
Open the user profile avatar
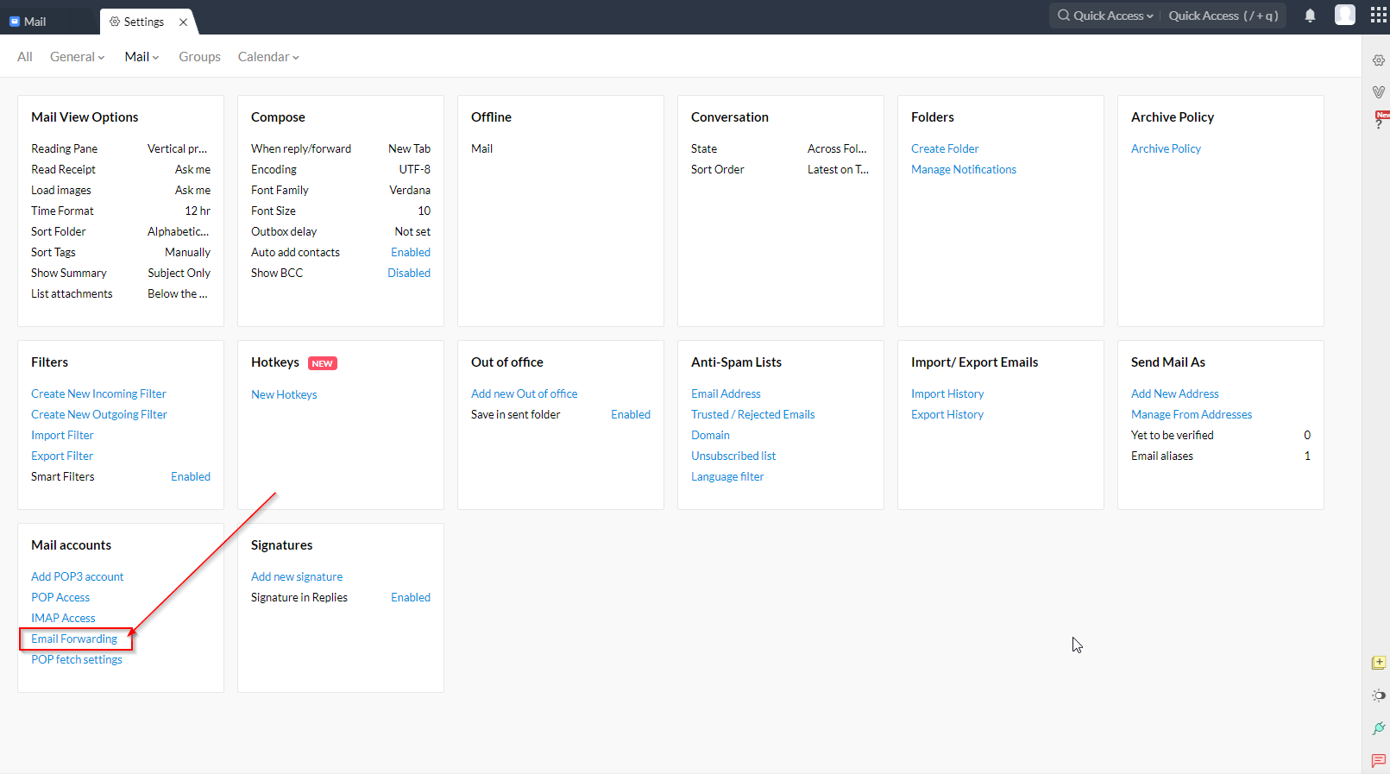pos(1345,15)
